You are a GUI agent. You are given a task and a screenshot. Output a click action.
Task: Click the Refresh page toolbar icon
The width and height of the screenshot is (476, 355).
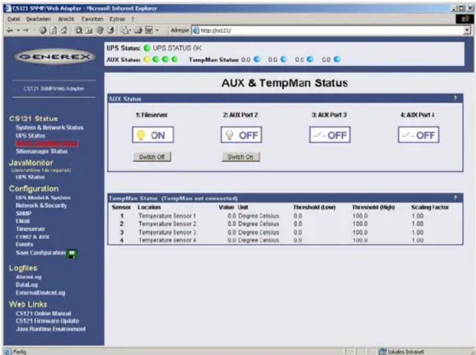pos(53,30)
